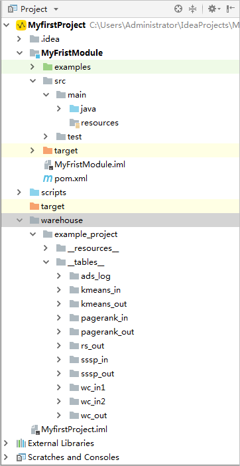Expand the __resources__ folder
This screenshot has height=466, width=240.
point(46,248)
